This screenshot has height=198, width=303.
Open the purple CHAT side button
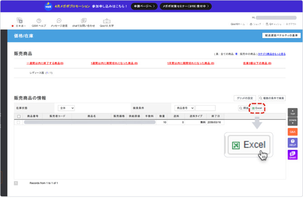tap(293, 155)
